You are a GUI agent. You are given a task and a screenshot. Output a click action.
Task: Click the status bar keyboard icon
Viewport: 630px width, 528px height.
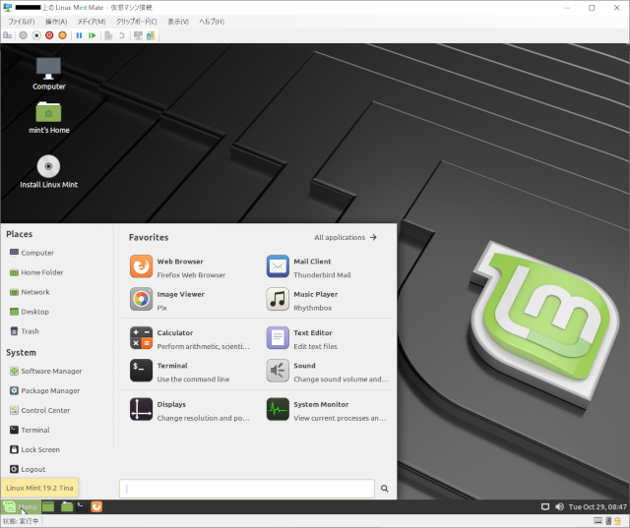pyautogui.click(x=598, y=521)
